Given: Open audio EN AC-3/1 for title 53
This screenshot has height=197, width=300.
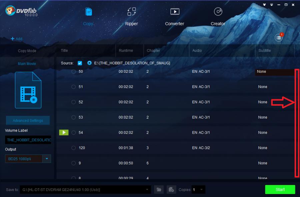Looking at the screenshot, I should point(201,117).
